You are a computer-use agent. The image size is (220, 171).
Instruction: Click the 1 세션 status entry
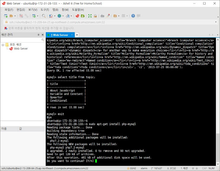pos(184,168)
